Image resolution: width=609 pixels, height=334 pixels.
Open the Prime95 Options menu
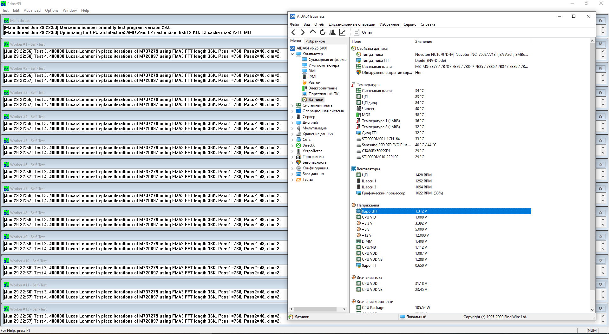tap(52, 10)
